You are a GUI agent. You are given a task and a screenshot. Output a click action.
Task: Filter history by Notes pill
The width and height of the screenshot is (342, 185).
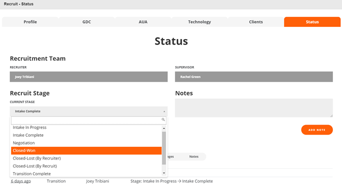194,157
